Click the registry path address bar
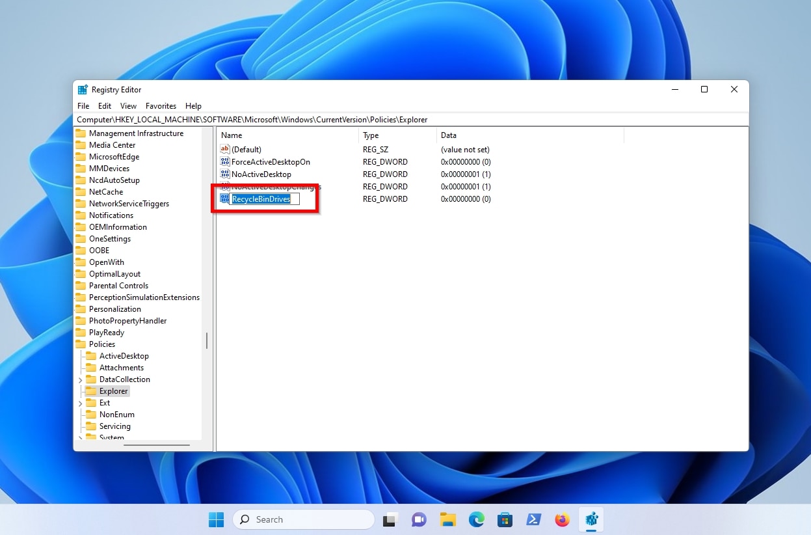Screen dimensions: 811x535 click(x=260, y=119)
